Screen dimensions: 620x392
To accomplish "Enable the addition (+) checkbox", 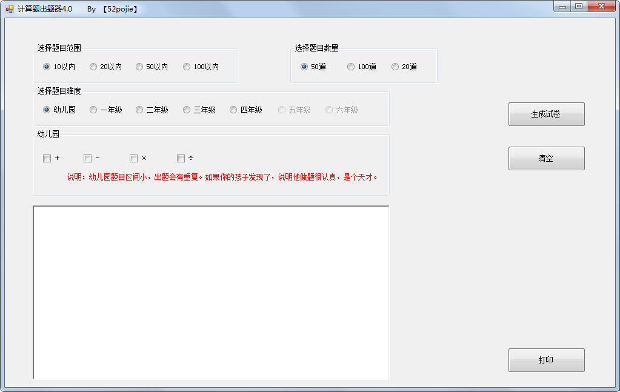I will (x=47, y=158).
